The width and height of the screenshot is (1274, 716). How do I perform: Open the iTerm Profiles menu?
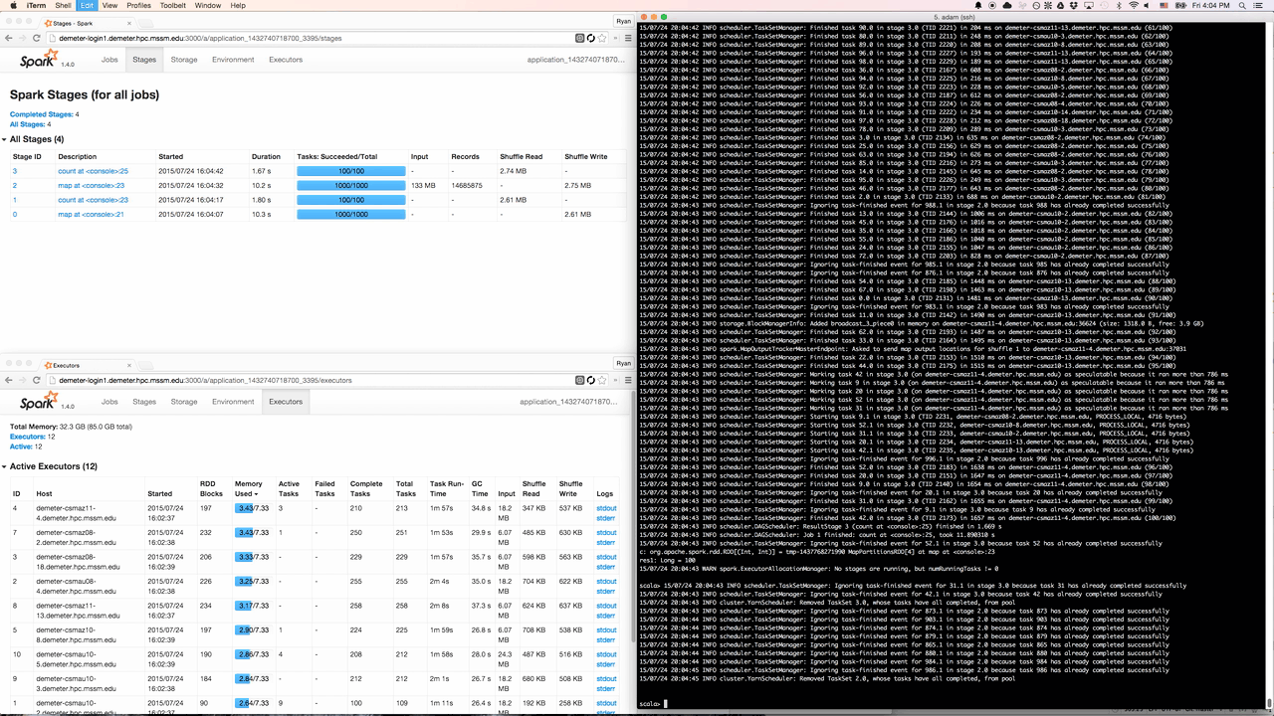[139, 5]
